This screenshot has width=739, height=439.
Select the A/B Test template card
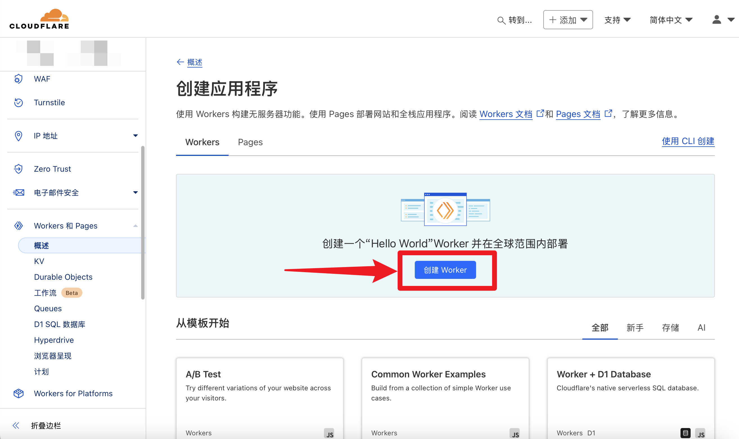[x=260, y=398]
